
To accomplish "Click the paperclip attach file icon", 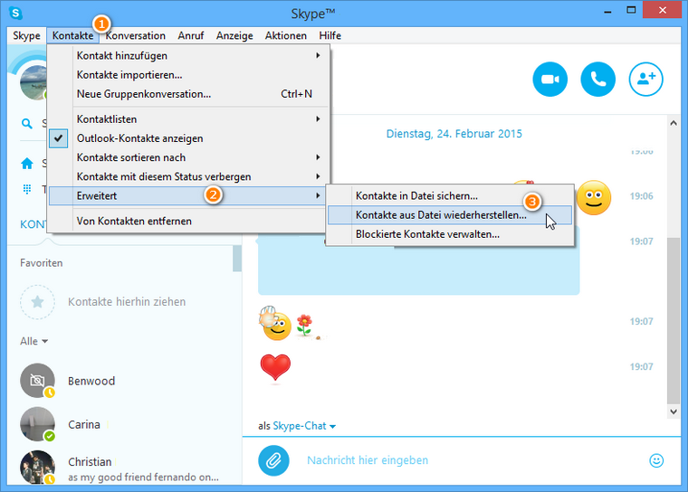I will [x=273, y=460].
